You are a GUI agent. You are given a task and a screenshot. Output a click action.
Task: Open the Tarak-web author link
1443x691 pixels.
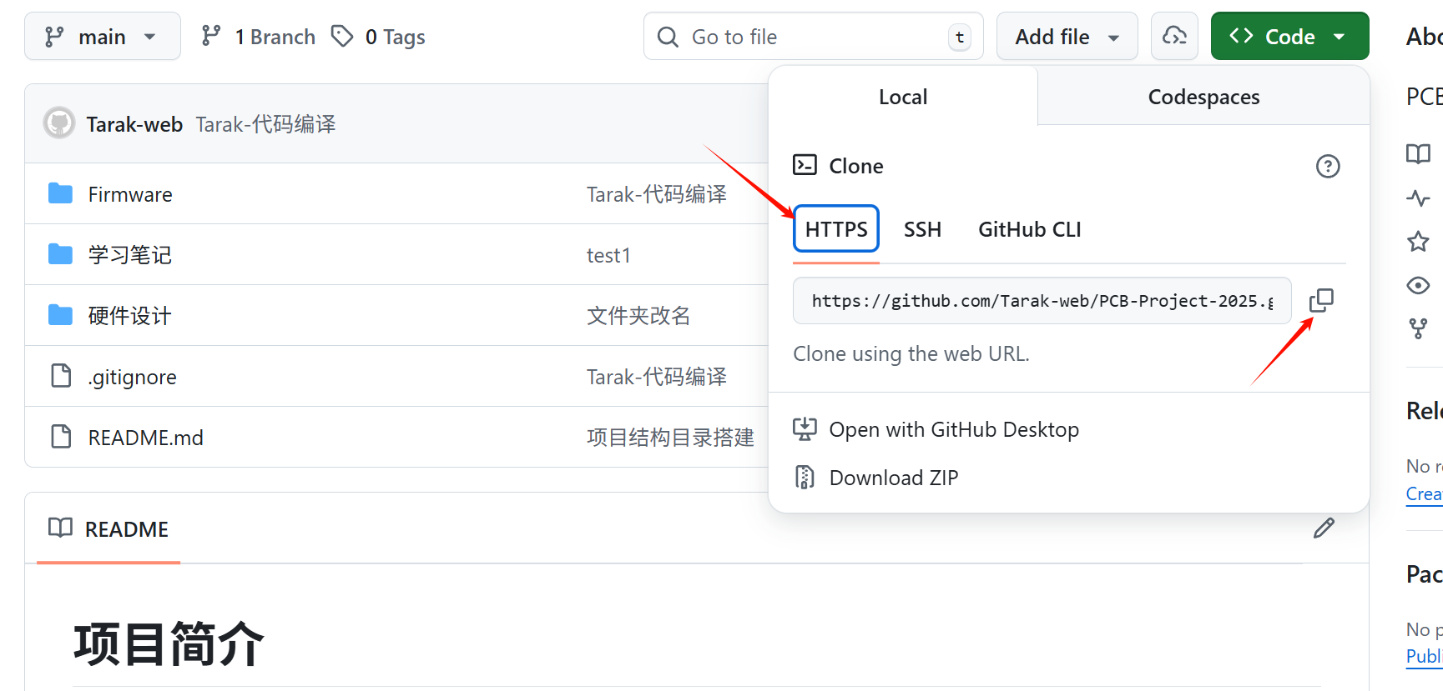134,124
